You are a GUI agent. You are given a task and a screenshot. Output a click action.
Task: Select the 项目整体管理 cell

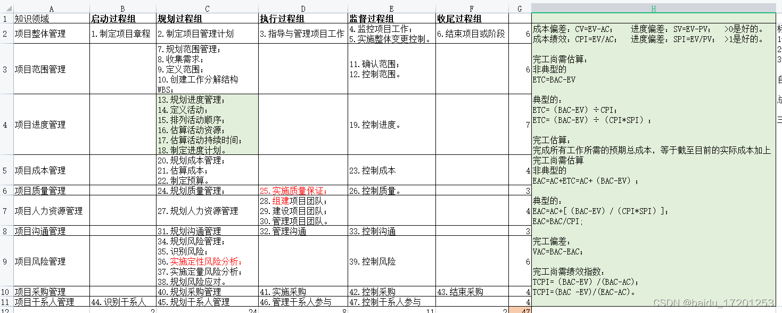[x=51, y=33]
